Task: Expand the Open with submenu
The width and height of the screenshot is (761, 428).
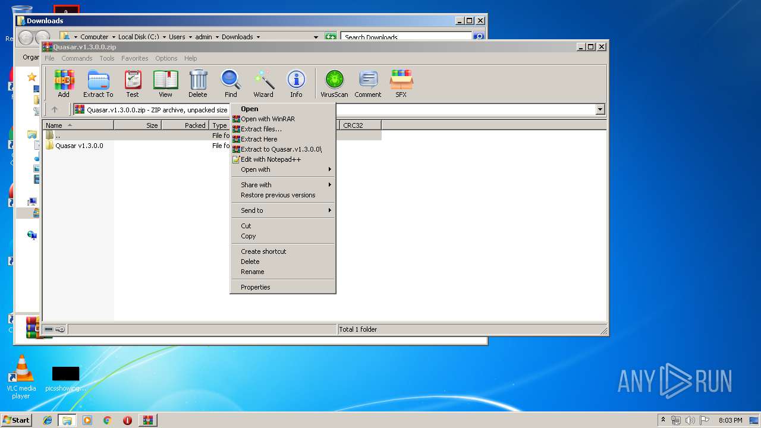Action: coord(283,169)
